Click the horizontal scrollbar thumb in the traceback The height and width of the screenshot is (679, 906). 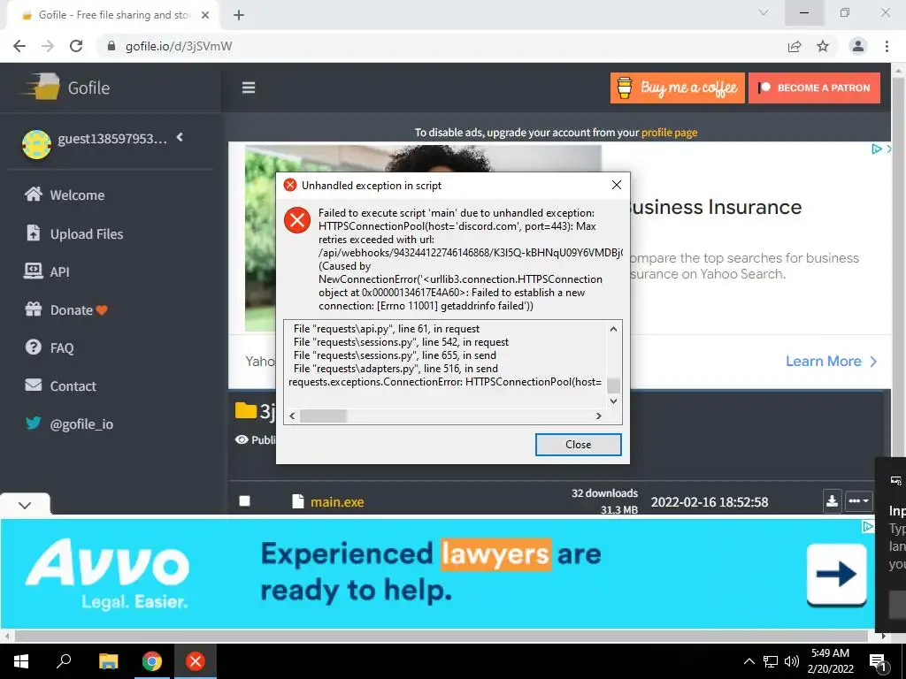coord(323,416)
